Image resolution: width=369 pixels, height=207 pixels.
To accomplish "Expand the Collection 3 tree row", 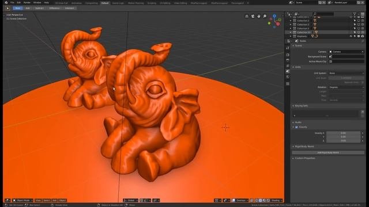I will 291,24.
